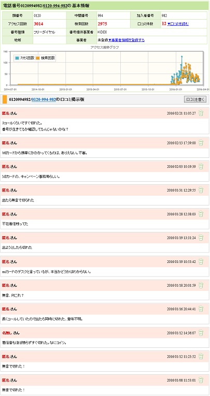Click trash icon on 2016/01/31 12:29:55 comment
The height and width of the screenshot is (396, 210).
point(201,190)
